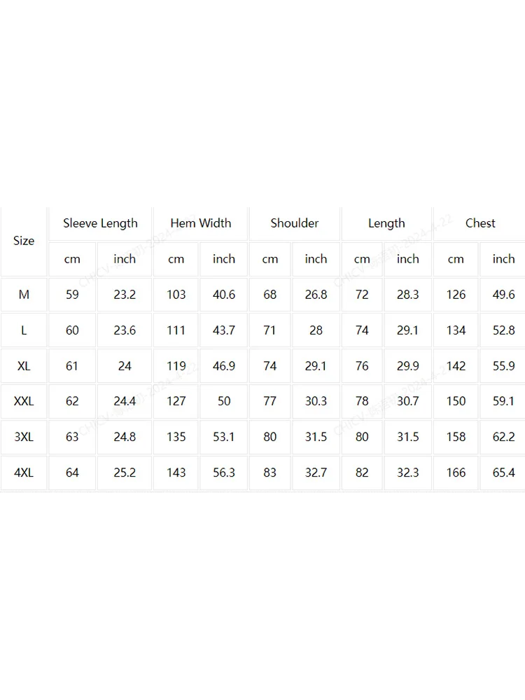Screen dimensions: 525x700
Task: Select the 77 shoulder cm cell
Action: coord(269,401)
